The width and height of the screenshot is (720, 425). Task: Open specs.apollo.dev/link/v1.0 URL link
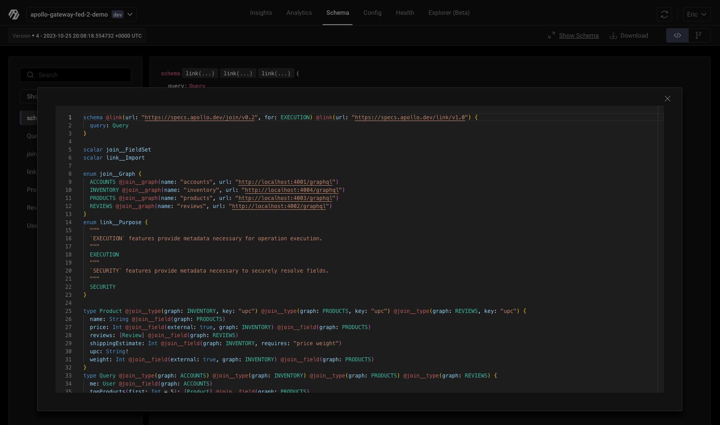click(x=410, y=117)
